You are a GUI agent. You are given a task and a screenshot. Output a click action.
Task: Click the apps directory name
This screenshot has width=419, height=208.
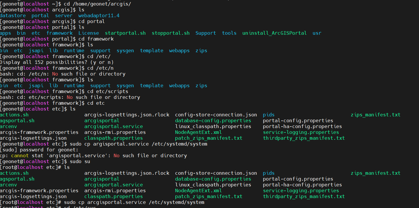coord(6,33)
